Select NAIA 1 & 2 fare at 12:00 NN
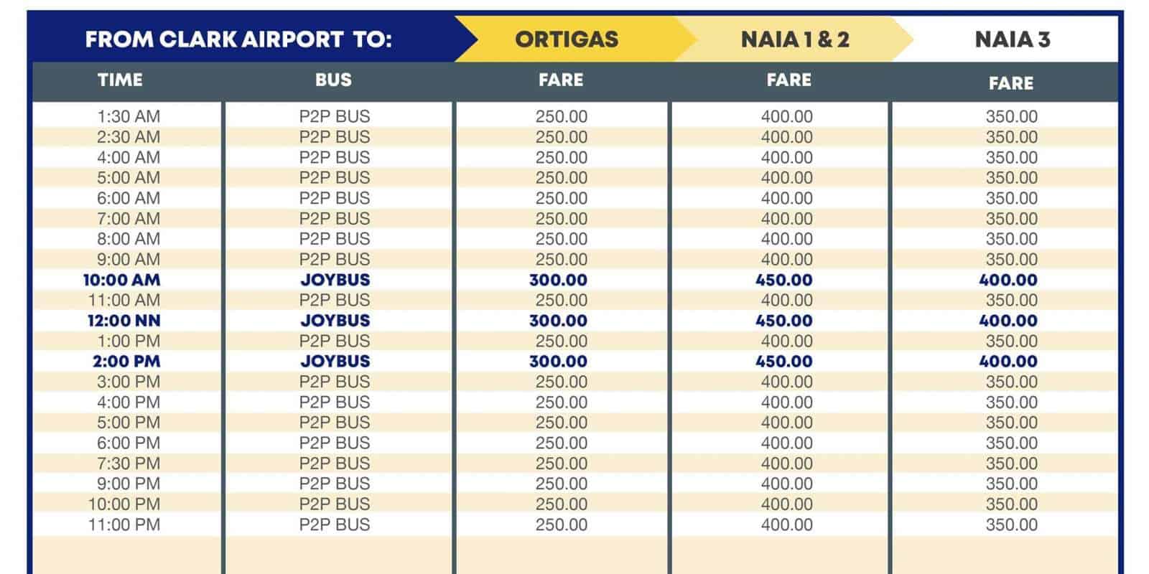This screenshot has width=1149, height=574. coord(783,321)
